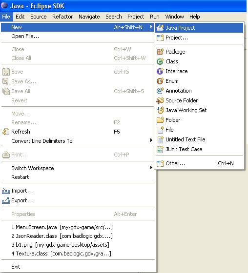248x273 pixels.
Task: Click the Eclipse logo in the title bar
Action: 4,5
